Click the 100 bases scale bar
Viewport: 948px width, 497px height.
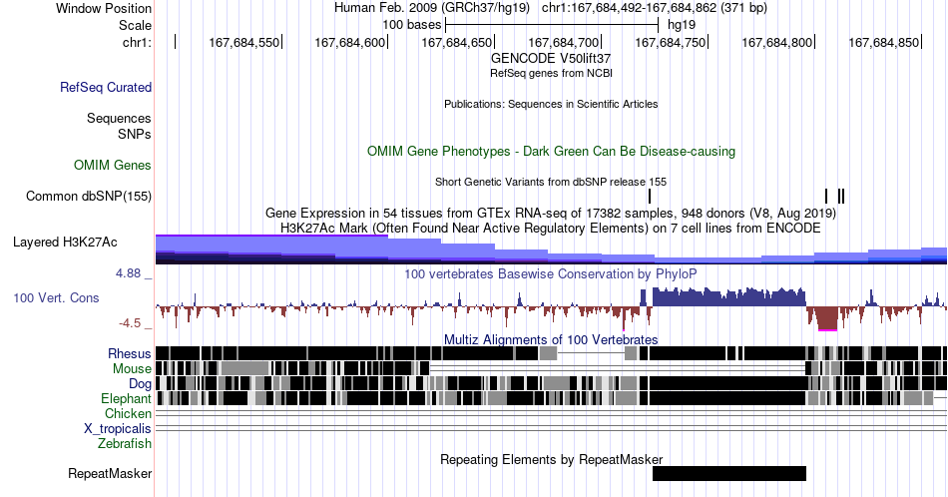pos(552,25)
